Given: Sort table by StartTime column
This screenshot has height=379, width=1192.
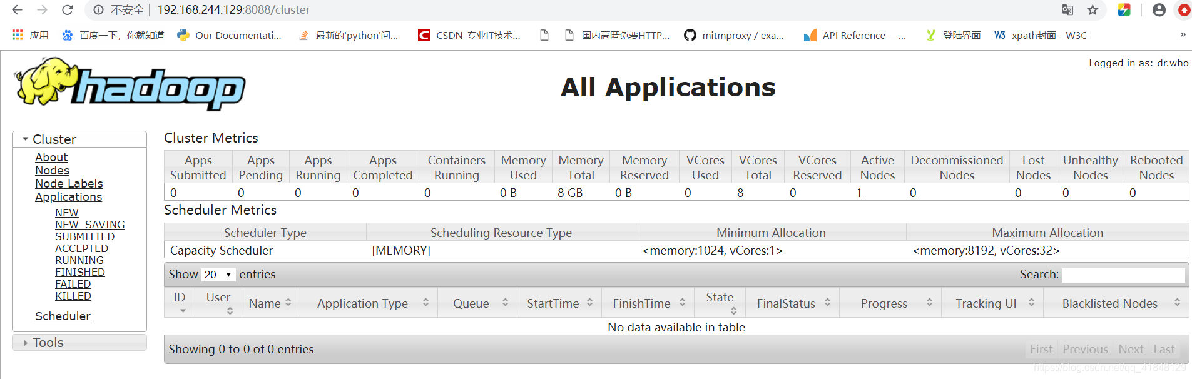Looking at the screenshot, I should [559, 303].
